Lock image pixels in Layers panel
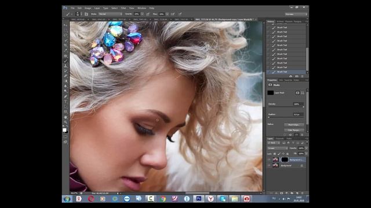The width and height of the screenshot is (371, 208). point(279,154)
